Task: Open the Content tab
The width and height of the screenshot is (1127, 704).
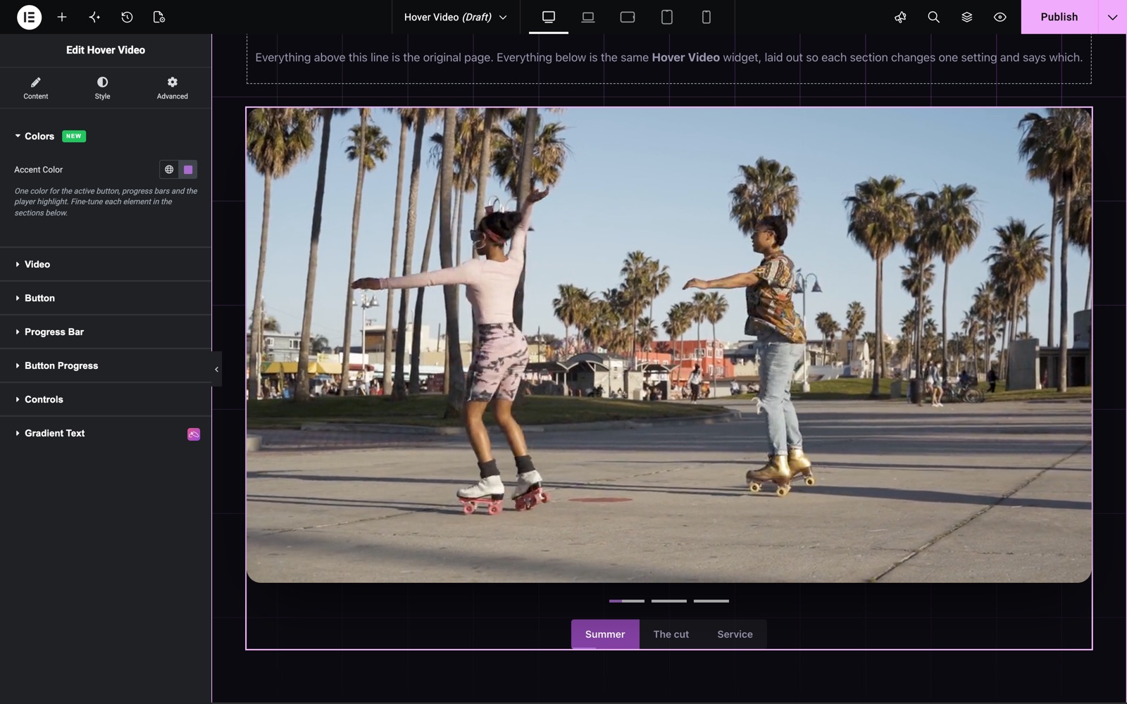Action: [36, 88]
